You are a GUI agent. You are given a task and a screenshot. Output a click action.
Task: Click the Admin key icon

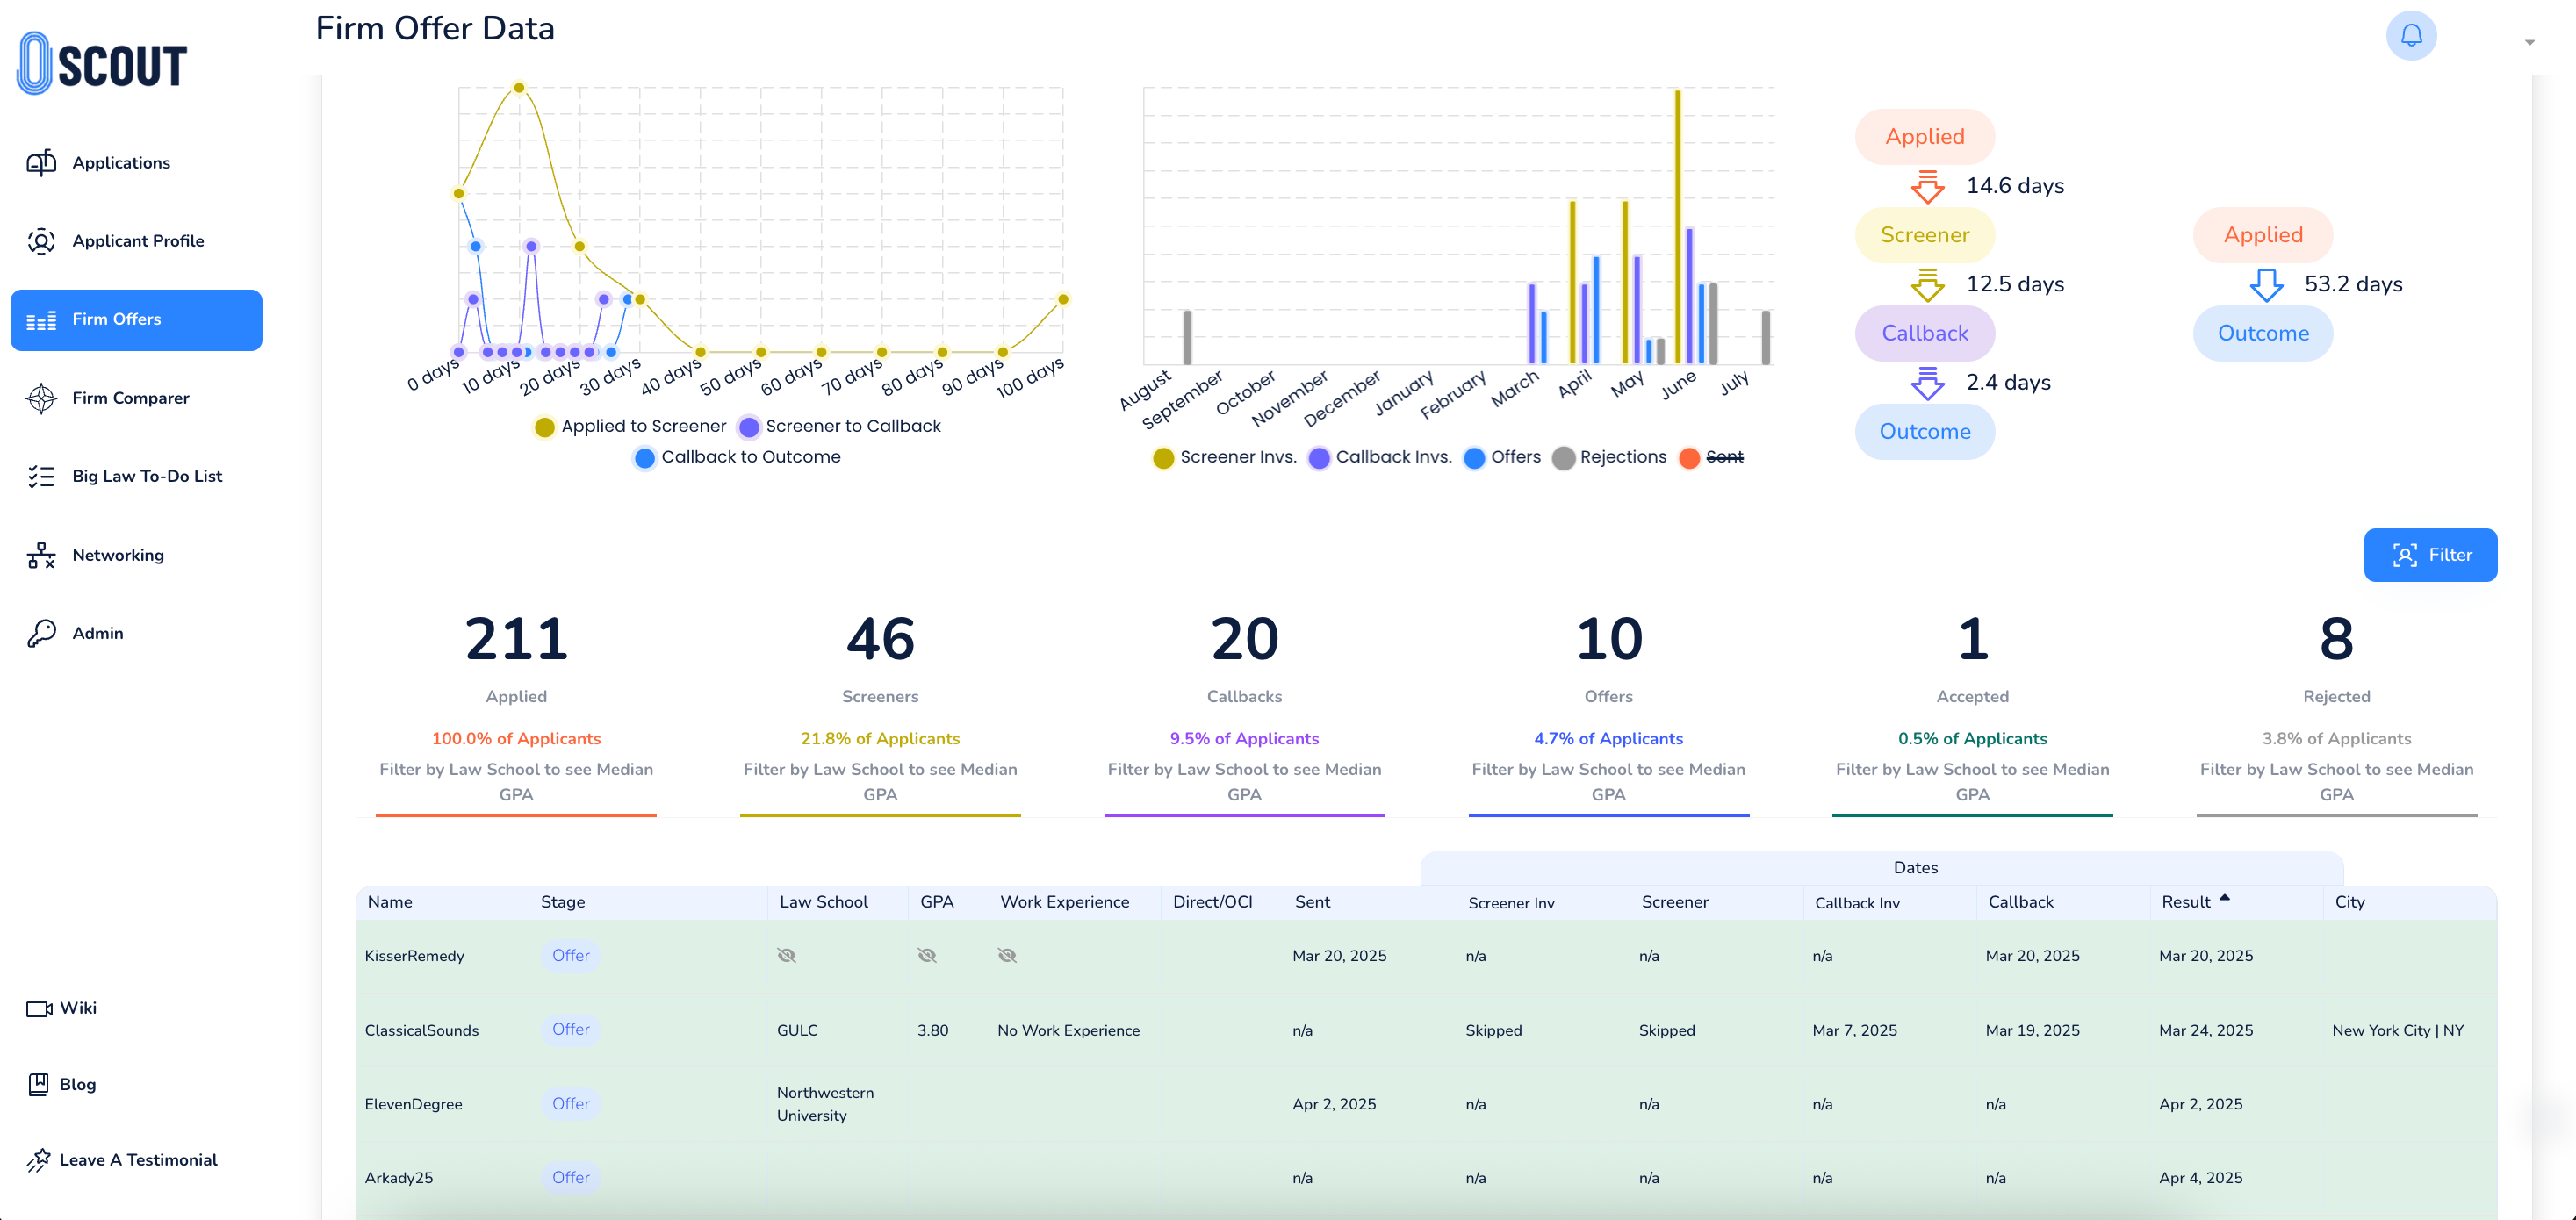coord(41,633)
